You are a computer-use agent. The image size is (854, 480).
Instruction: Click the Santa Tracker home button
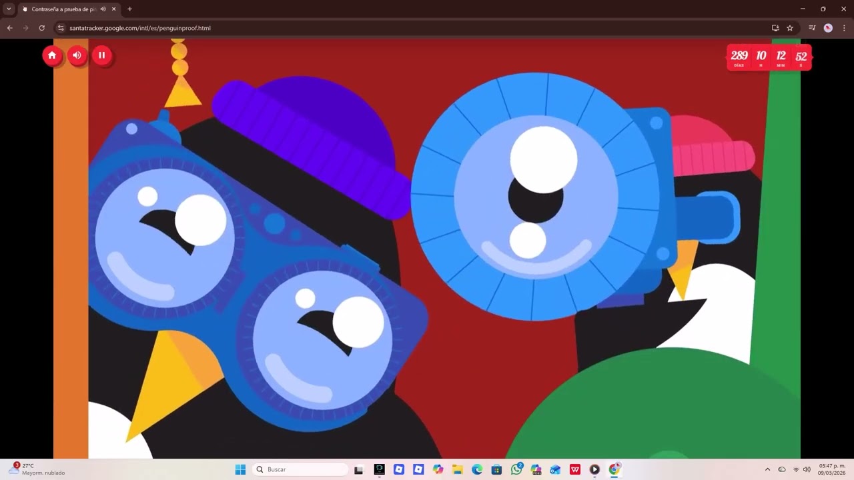(52, 55)
